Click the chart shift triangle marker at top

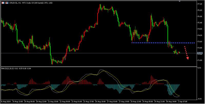pos(180,1)
